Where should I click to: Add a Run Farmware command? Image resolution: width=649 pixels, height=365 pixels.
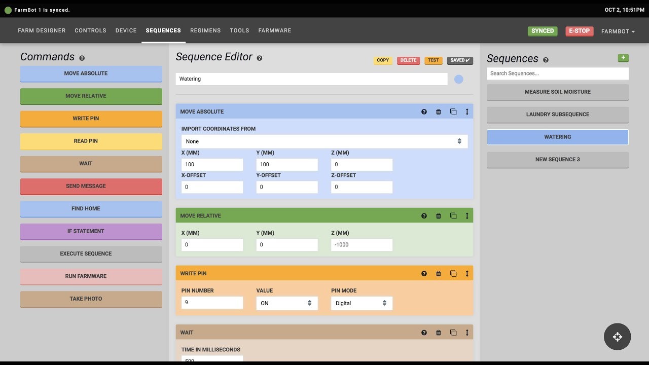point(91,276)
